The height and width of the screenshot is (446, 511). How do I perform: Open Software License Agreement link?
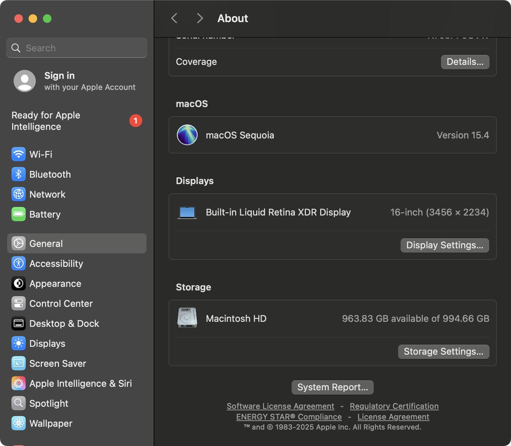click(x=280, y=406)
